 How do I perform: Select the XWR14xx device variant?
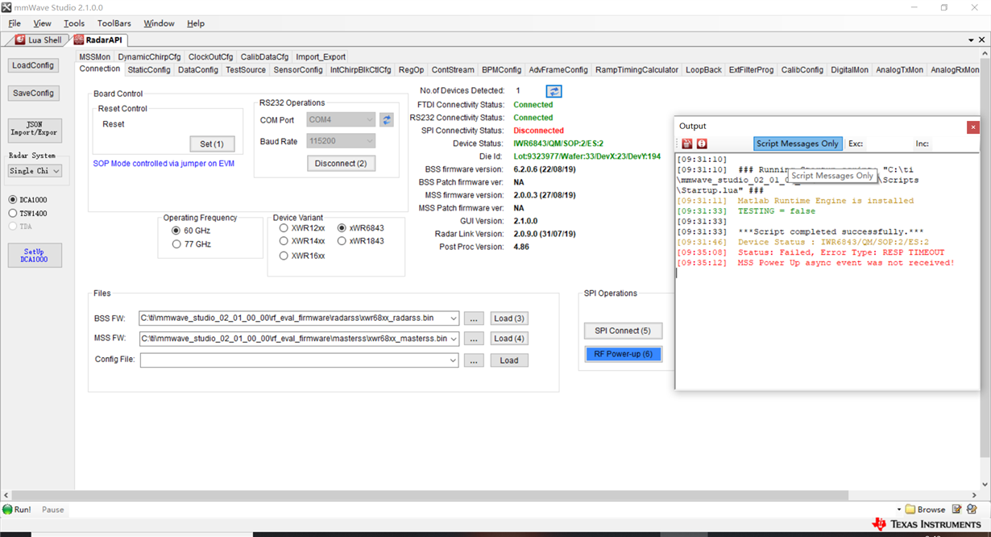click(302, 241)
